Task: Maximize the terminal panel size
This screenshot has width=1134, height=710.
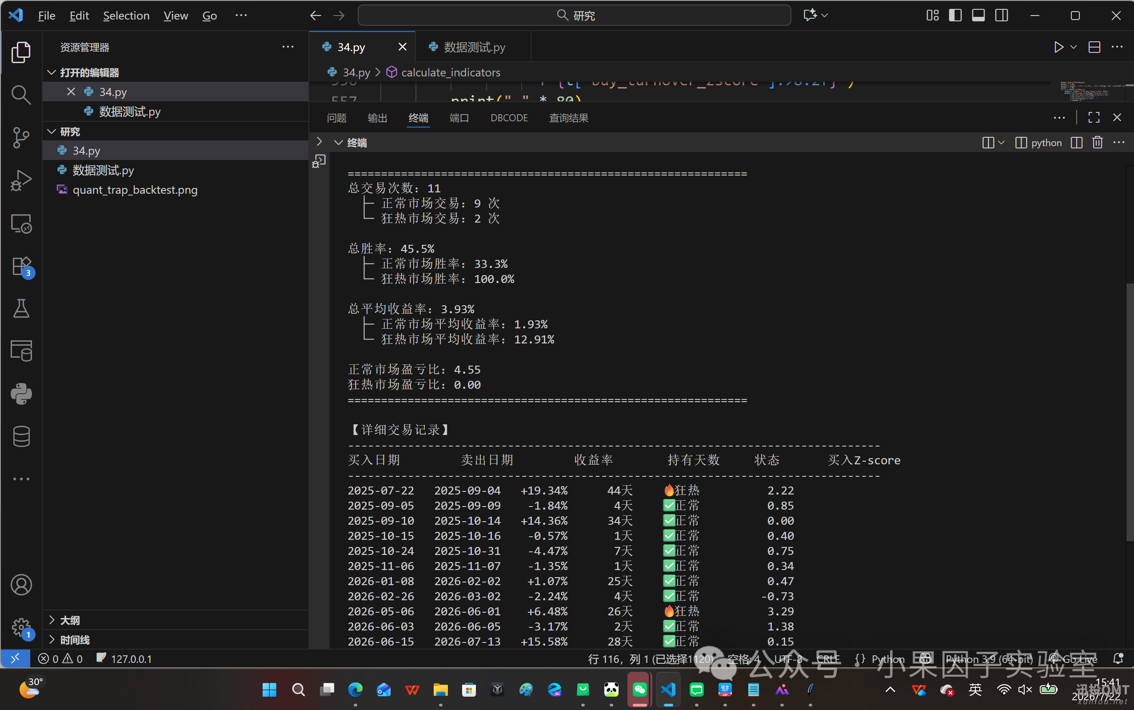Action: [x=1094, y=117]
